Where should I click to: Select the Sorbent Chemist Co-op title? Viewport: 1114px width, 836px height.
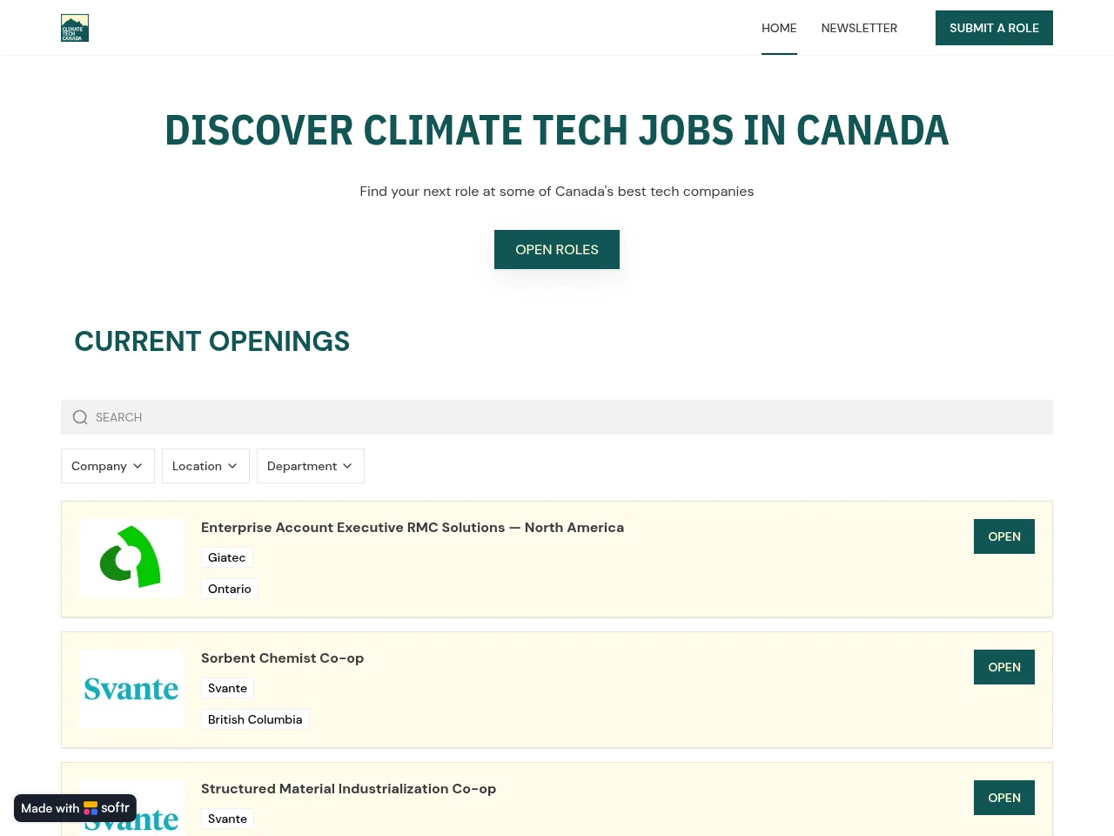click(282, 658)
